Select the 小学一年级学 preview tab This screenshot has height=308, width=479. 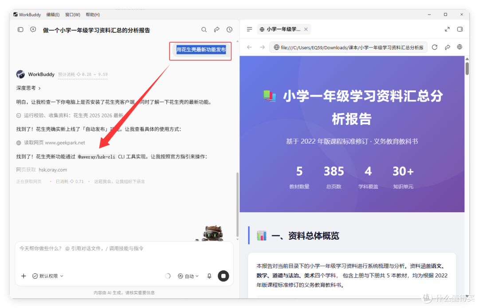(283, 29)
